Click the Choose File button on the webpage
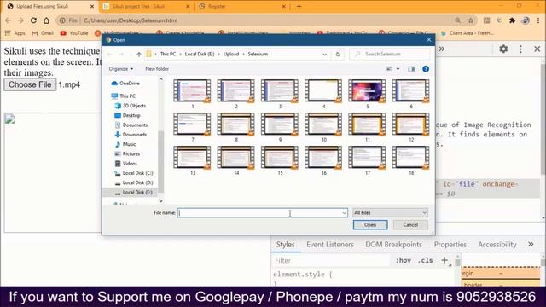 (30, 84)
